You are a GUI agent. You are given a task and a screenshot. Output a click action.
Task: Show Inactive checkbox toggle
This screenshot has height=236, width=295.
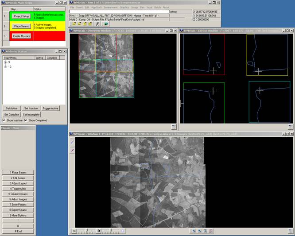click(x=4, y=120)
